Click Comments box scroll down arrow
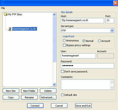 pos(112,87)
